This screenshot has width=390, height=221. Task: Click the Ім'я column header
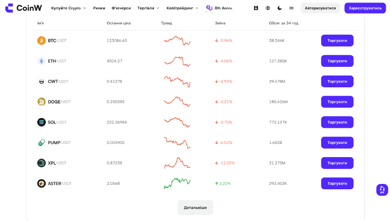(40, 23)
